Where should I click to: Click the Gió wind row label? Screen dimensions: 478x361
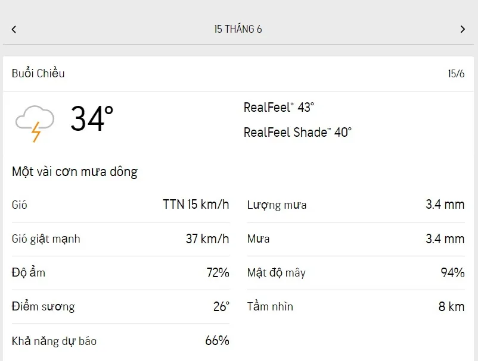20,205
